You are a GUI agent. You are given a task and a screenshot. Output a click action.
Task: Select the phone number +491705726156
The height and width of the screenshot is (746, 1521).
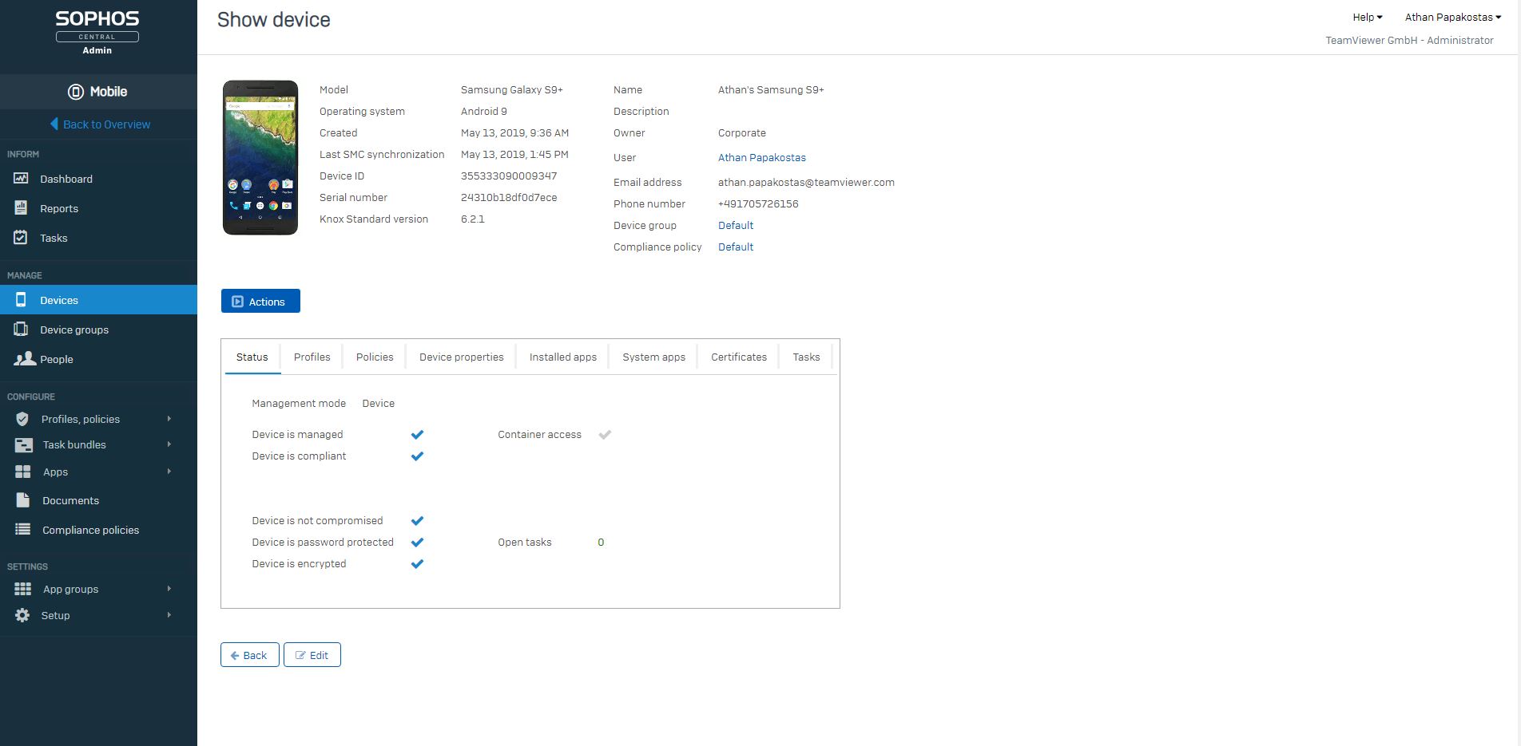point(758,204)
